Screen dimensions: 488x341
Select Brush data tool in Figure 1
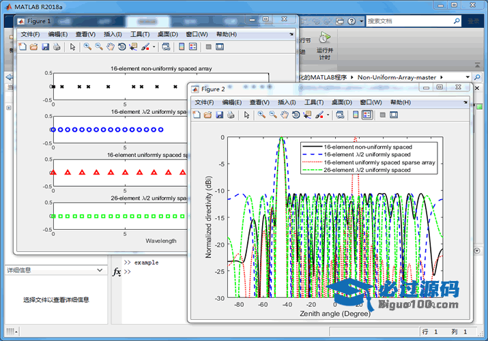145,47
